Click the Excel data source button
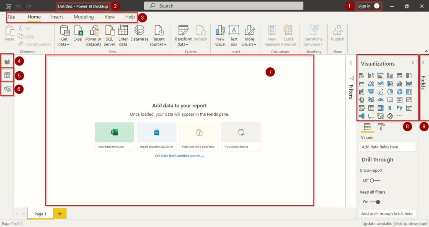 78,33
